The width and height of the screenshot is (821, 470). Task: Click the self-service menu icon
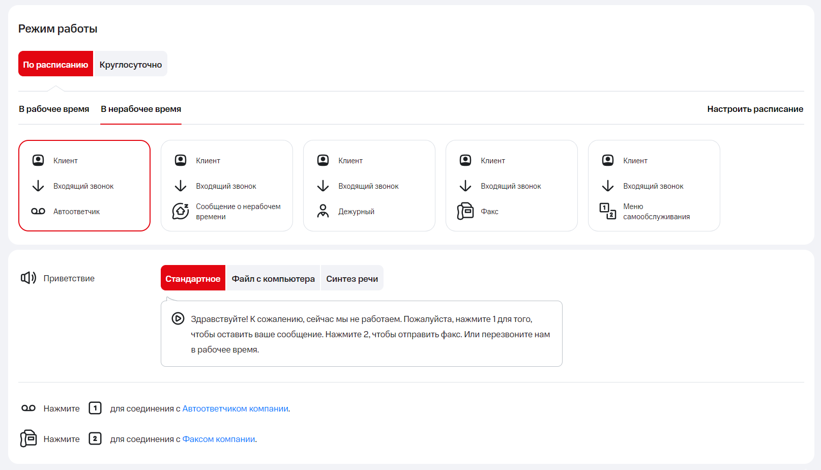(608, 211)
